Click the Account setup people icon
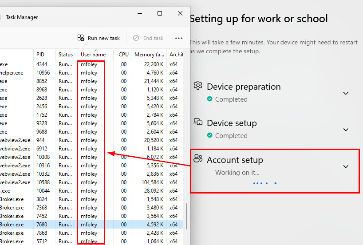Screen dimensions: 363x245 (x=198, y=159)
